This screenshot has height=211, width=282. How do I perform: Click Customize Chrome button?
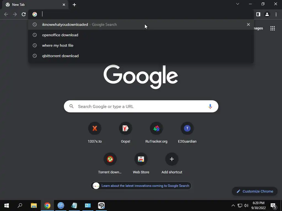click(x=255, y=191)
